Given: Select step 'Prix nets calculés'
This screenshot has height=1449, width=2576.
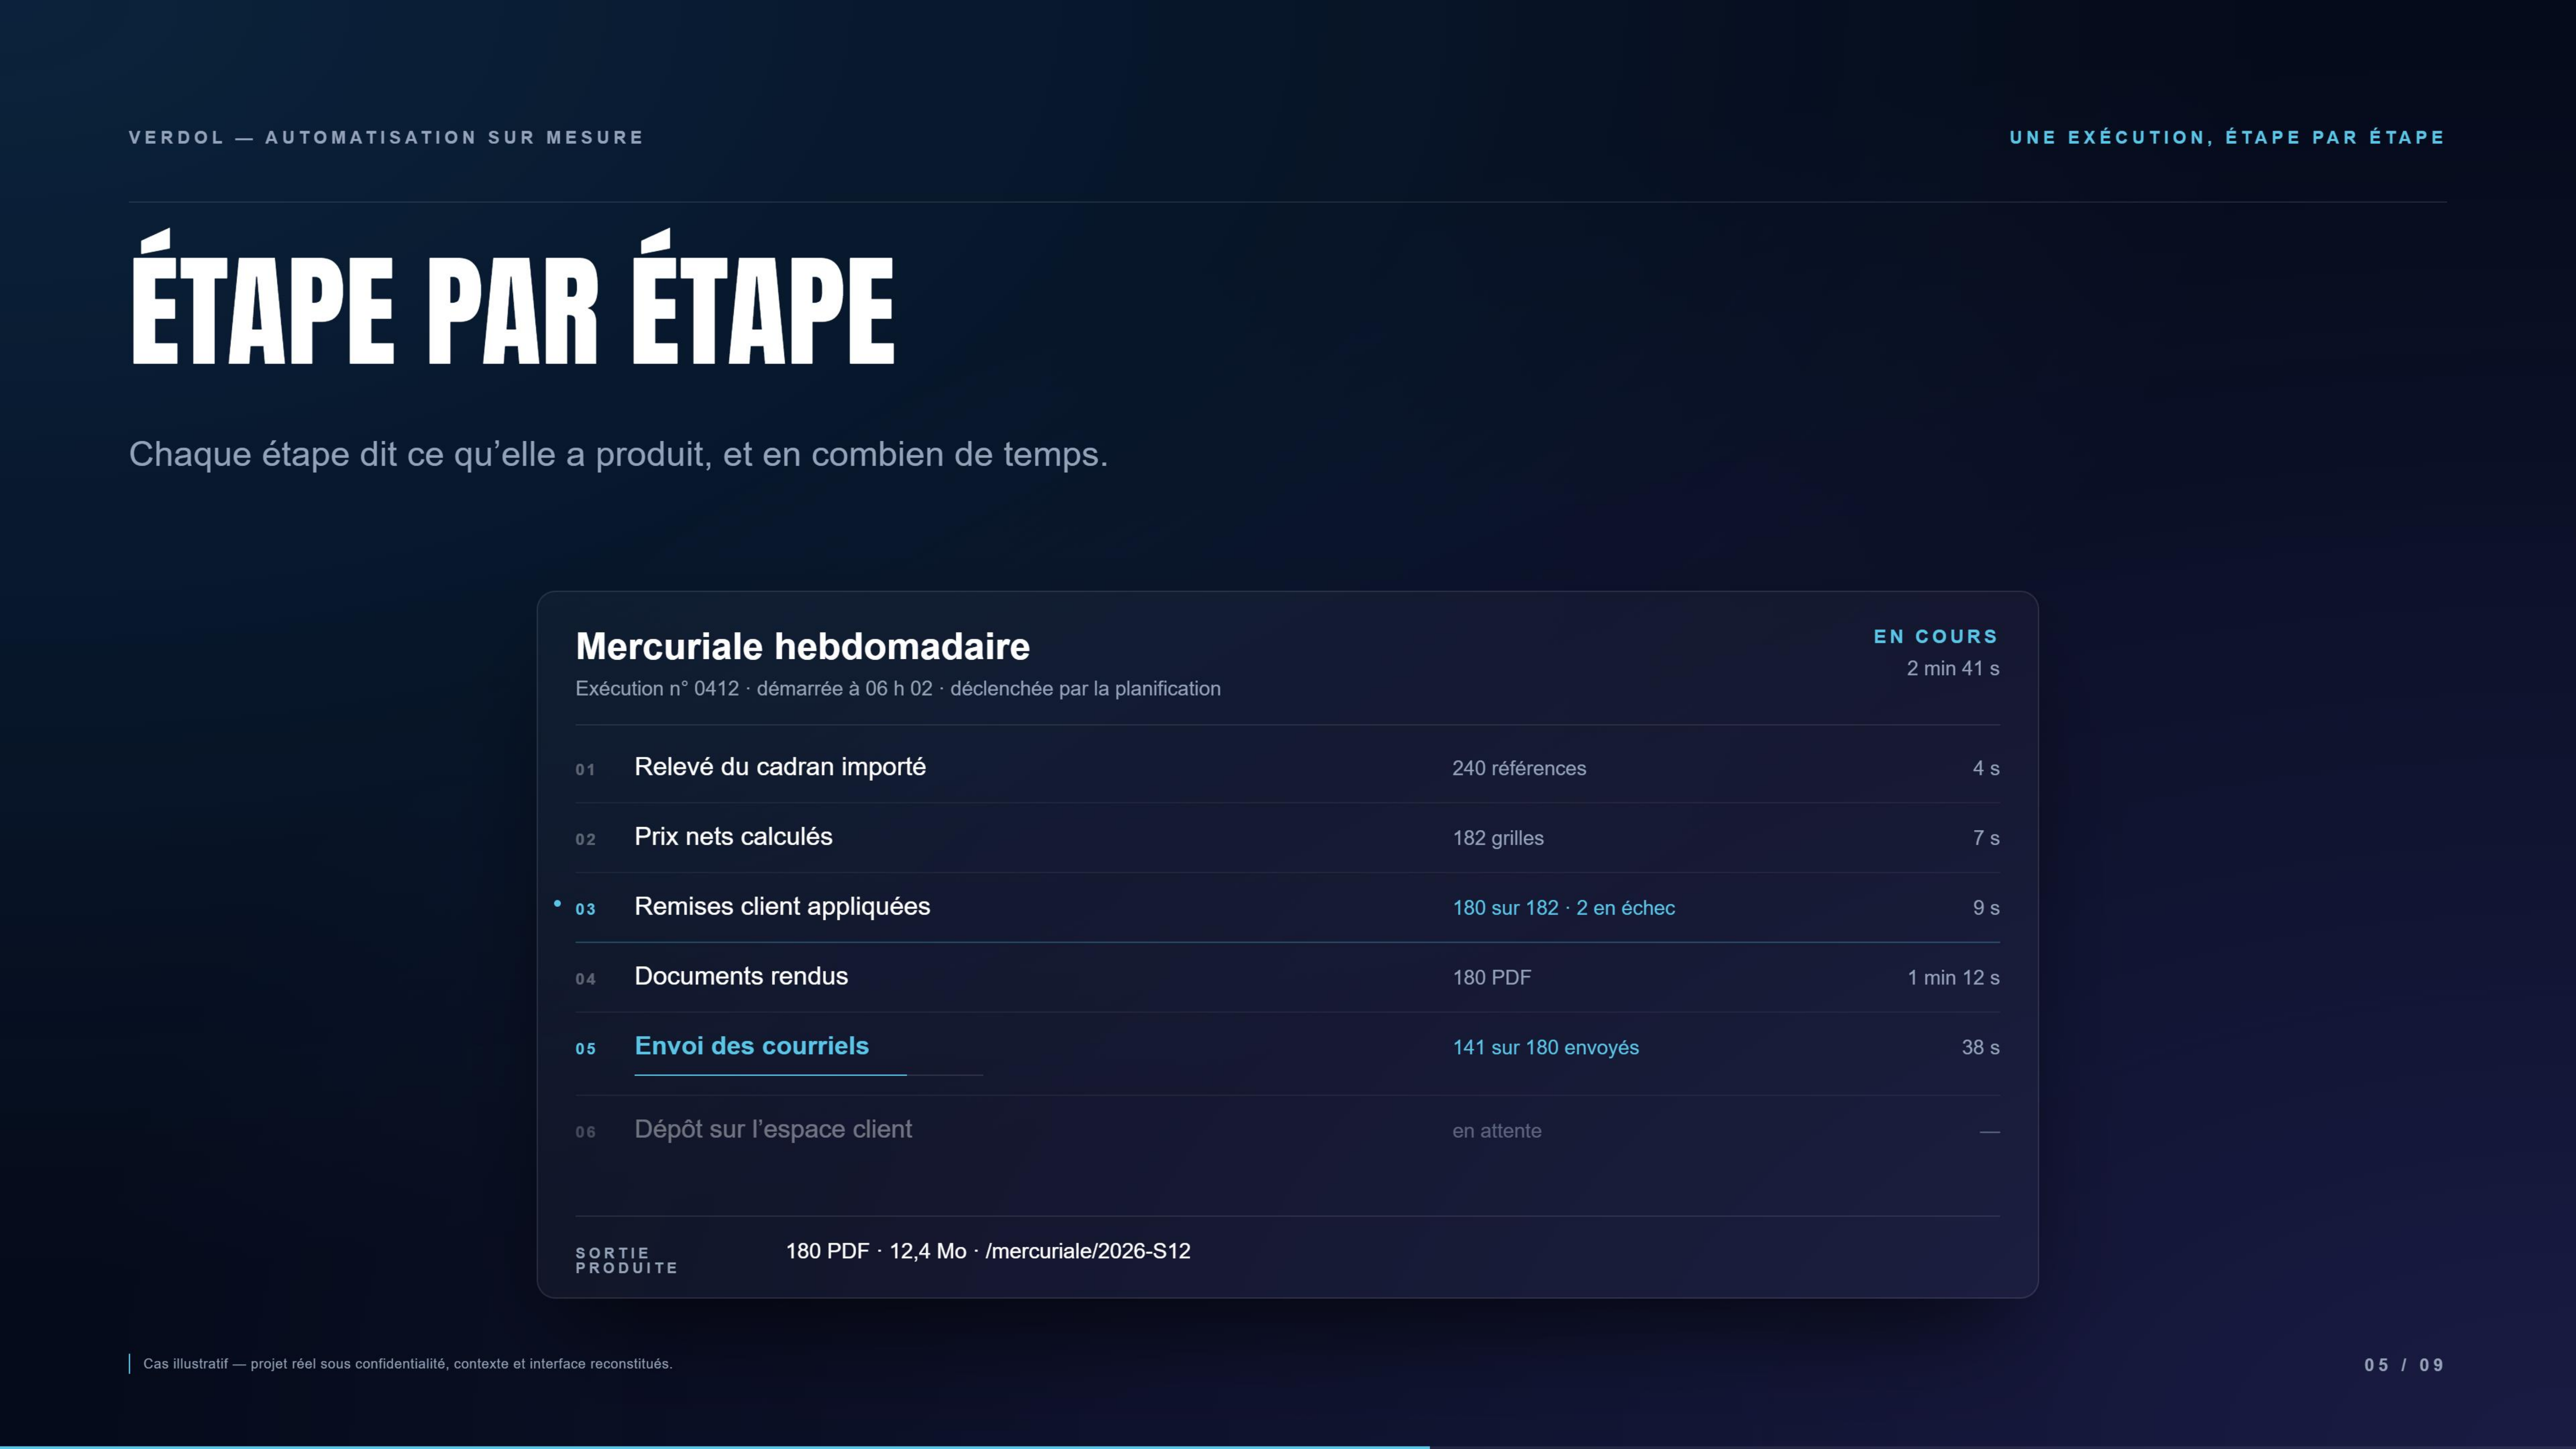Looking at the screenshot, I should (x=733, y=837).
